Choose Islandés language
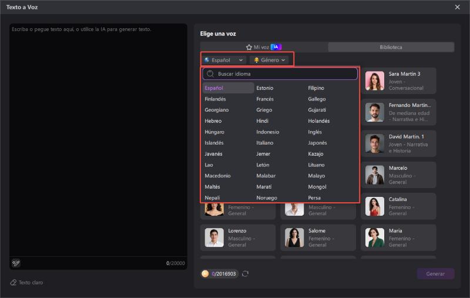The width and height of the screenshot is (470, 298). [x=214, y=143]
